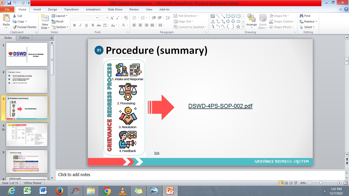349x196 pixels.
Task: Click the zoom in plus button
Action: pos(340,183)
